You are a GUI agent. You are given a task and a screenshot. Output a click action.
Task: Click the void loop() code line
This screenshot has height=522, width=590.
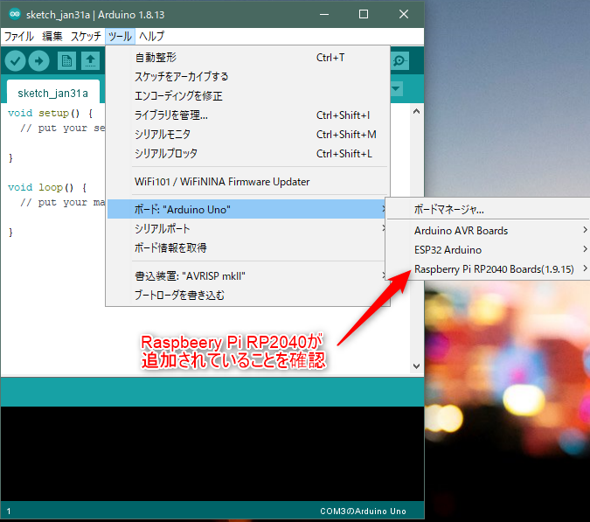click(47, 187)
